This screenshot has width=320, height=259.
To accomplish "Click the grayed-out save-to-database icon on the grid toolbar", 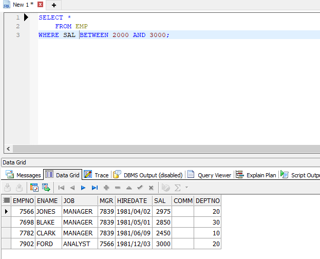I will [7, 188].
